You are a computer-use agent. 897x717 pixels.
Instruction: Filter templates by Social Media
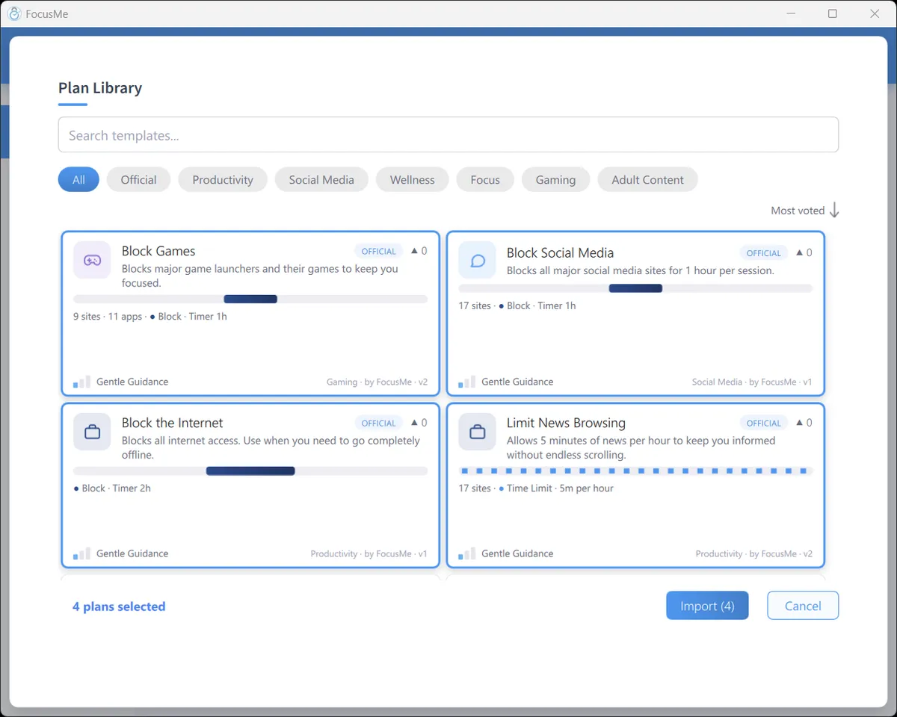coord(321,179)
